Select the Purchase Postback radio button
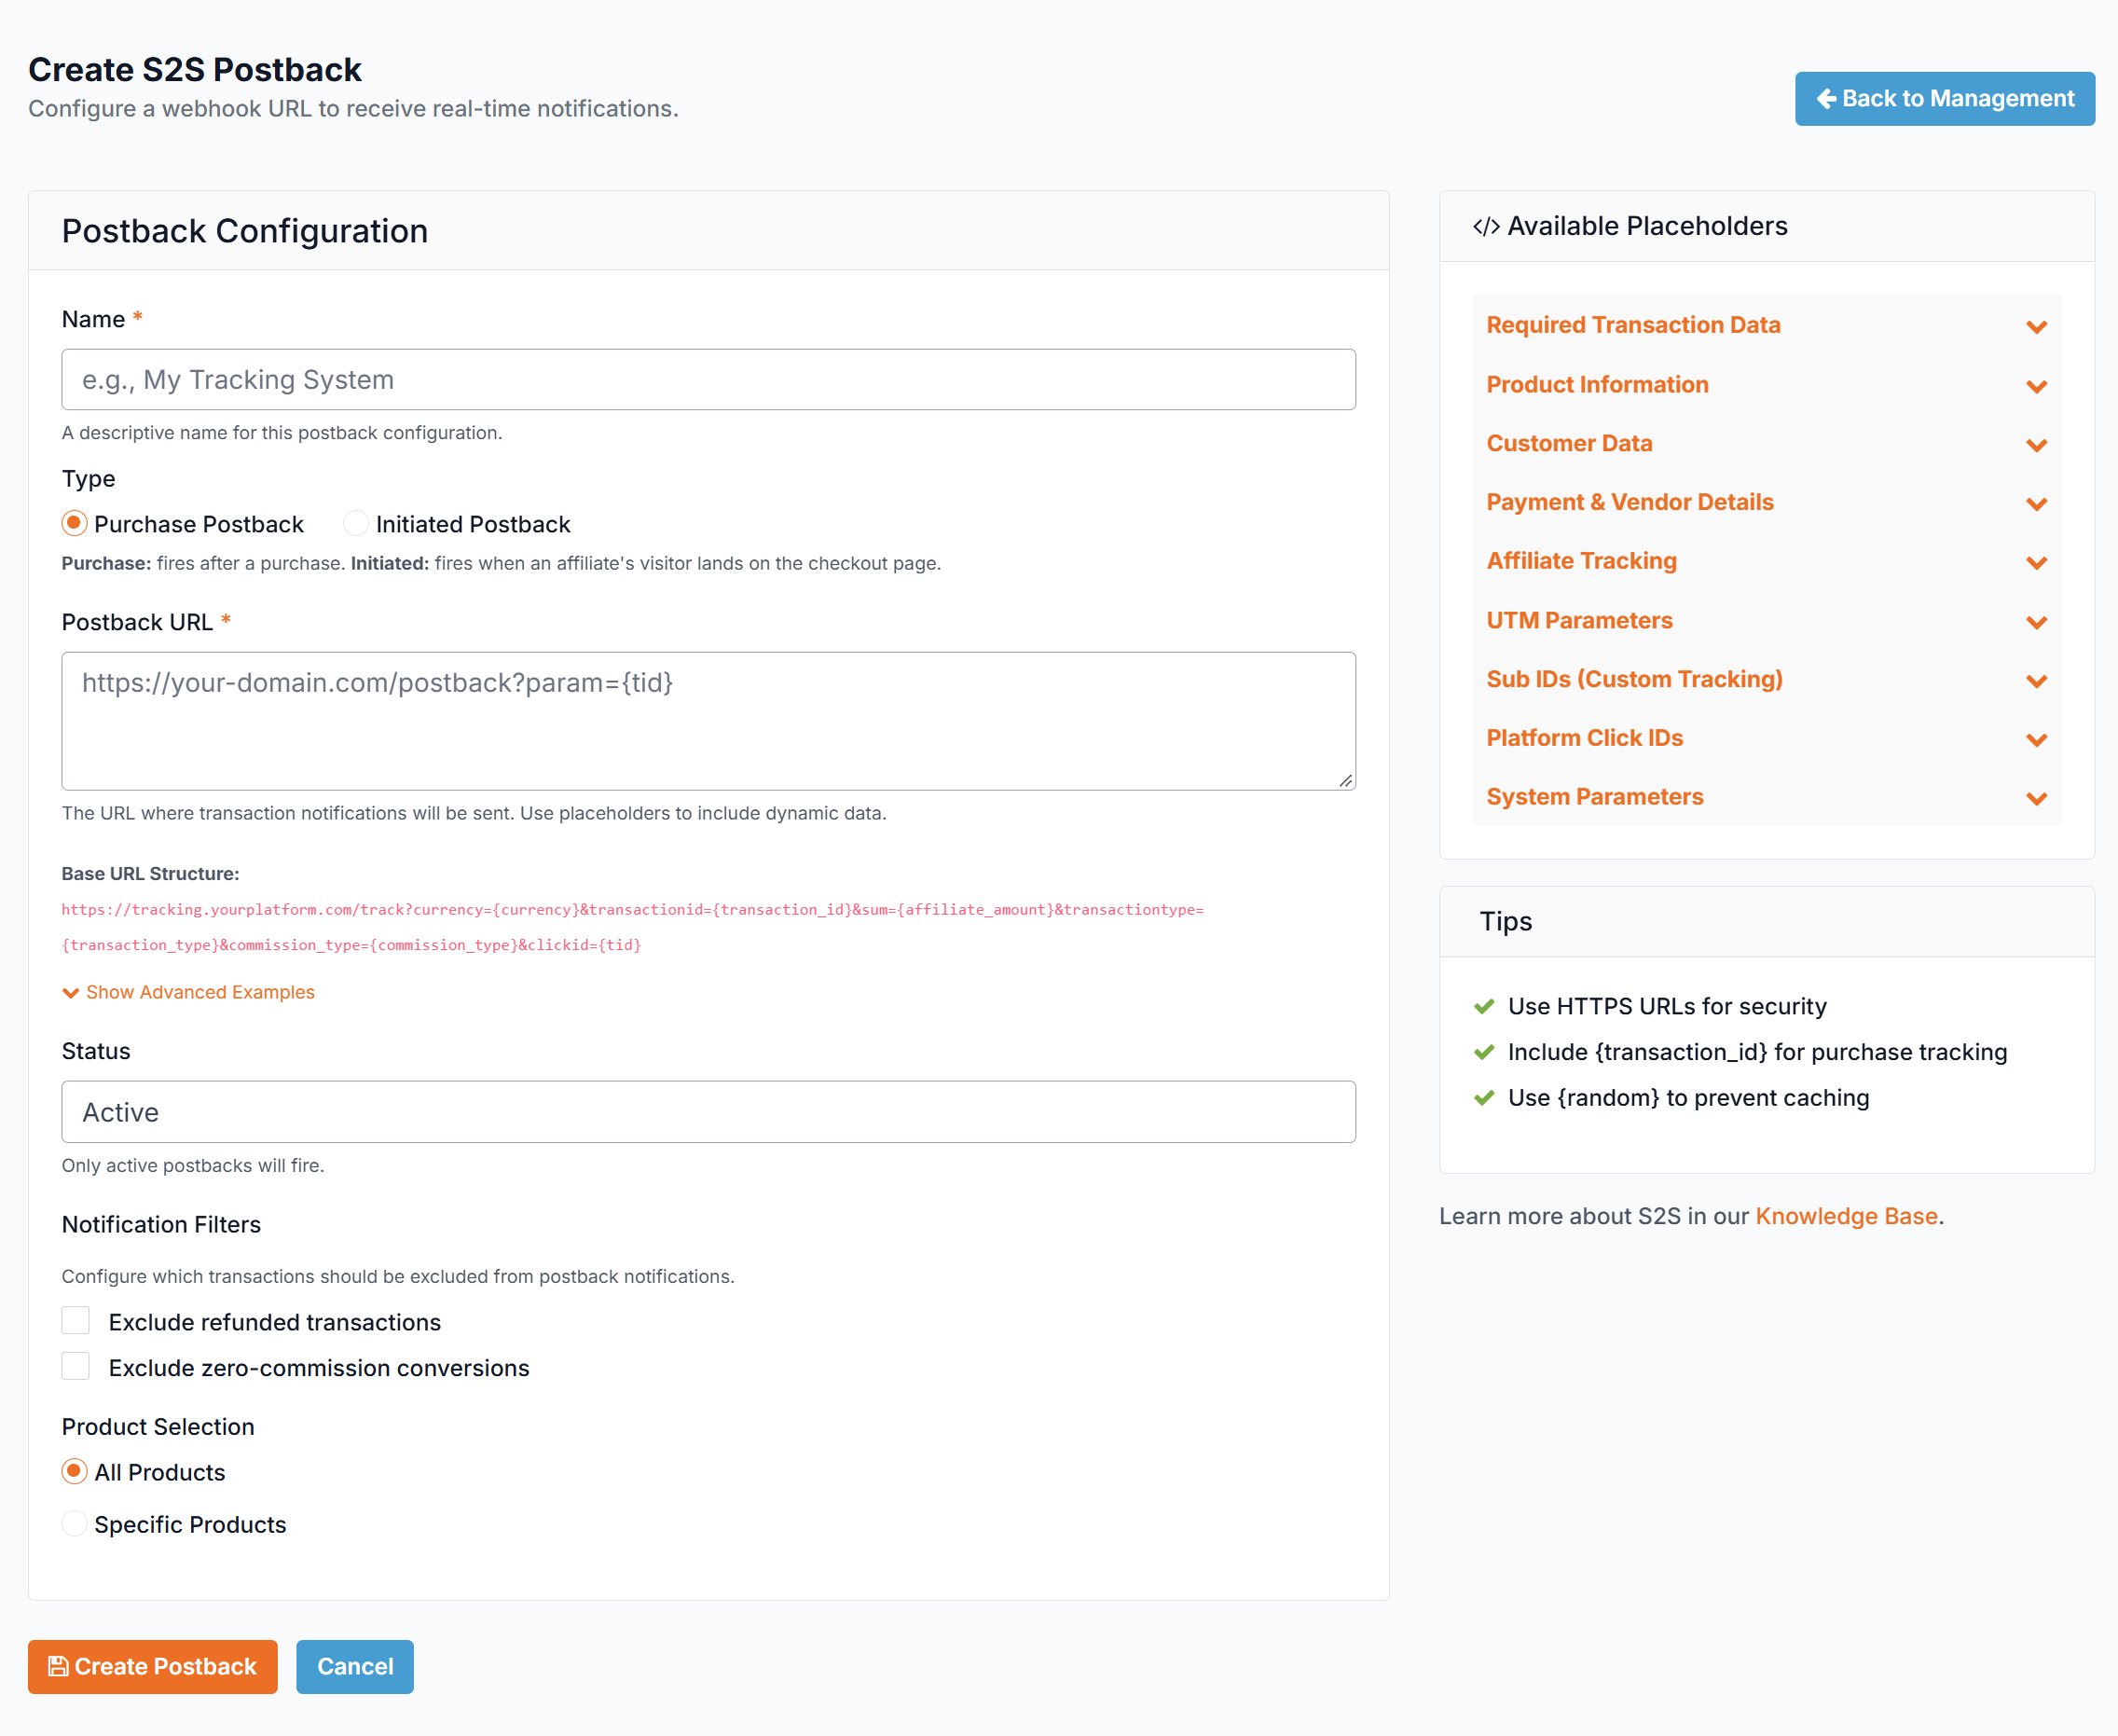The width and height of the screenshot is (2118, 1736). (74, 523)
